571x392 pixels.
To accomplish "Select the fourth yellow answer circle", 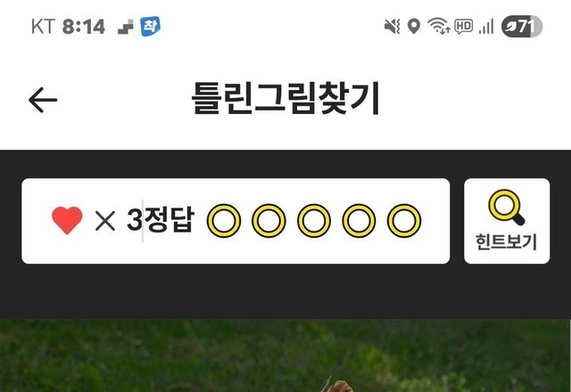I will [359, 221].
